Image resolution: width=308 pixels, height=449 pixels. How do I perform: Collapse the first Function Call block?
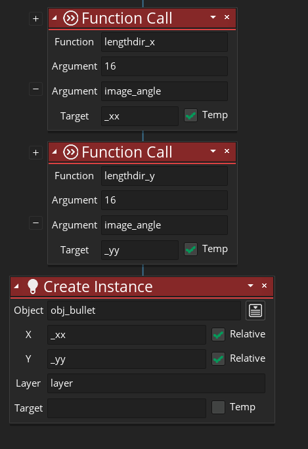click(x=55, y=18)
